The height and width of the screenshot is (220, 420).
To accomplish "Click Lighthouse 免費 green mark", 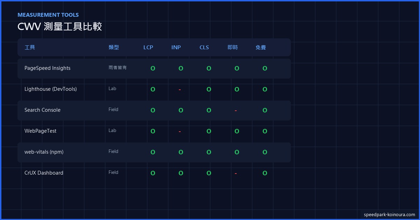I will coord(265,89).
